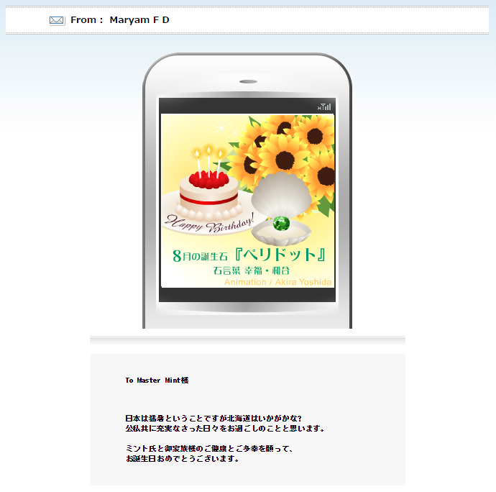The width and height of the screenshot is (496, 492).
Task: Click the To Master Mint様 greeting line
Action: 157,380
